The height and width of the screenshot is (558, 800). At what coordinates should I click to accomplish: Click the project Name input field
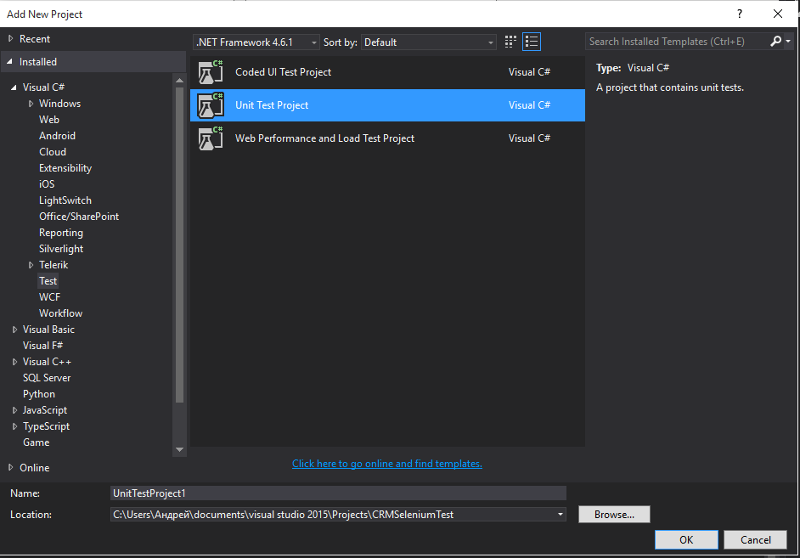[338, 493]
